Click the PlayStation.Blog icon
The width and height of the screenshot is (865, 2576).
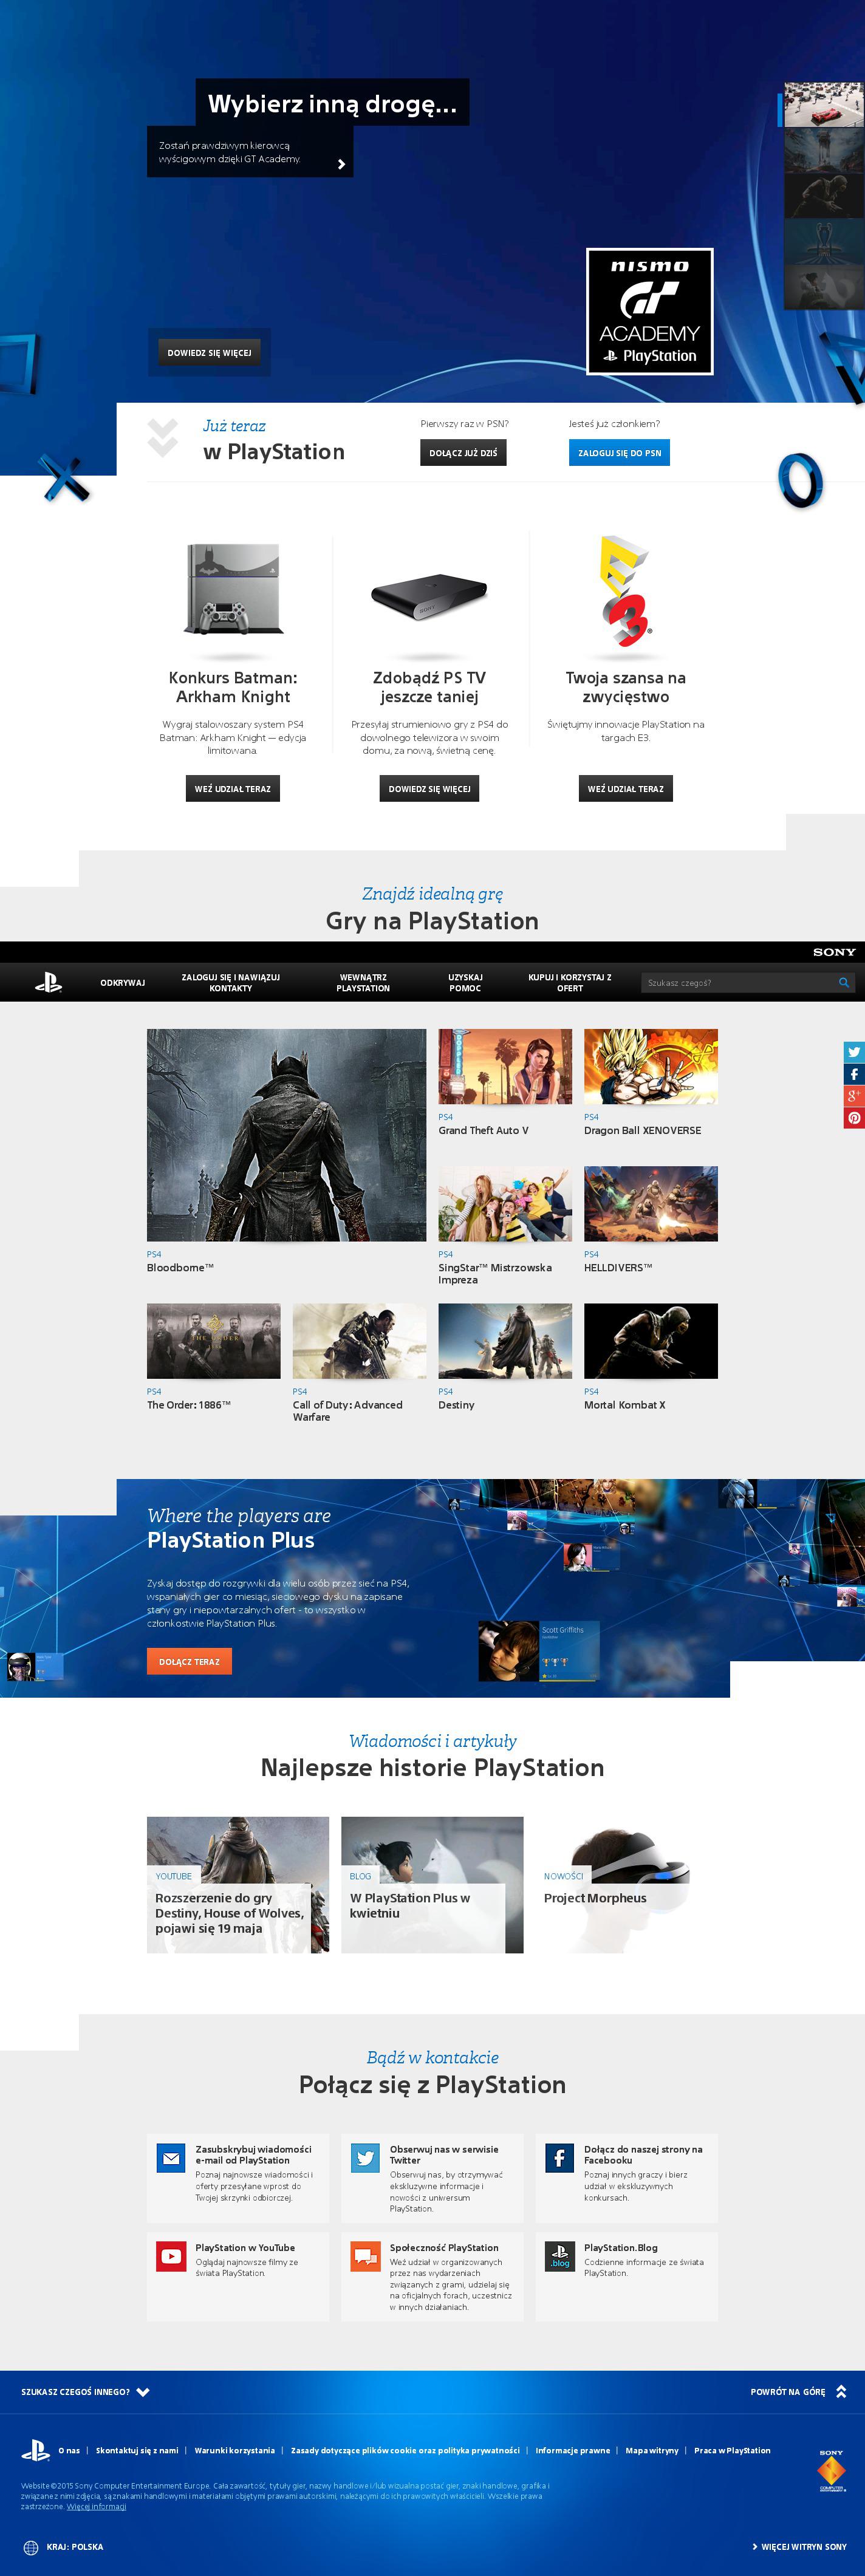pos(559,2255)
